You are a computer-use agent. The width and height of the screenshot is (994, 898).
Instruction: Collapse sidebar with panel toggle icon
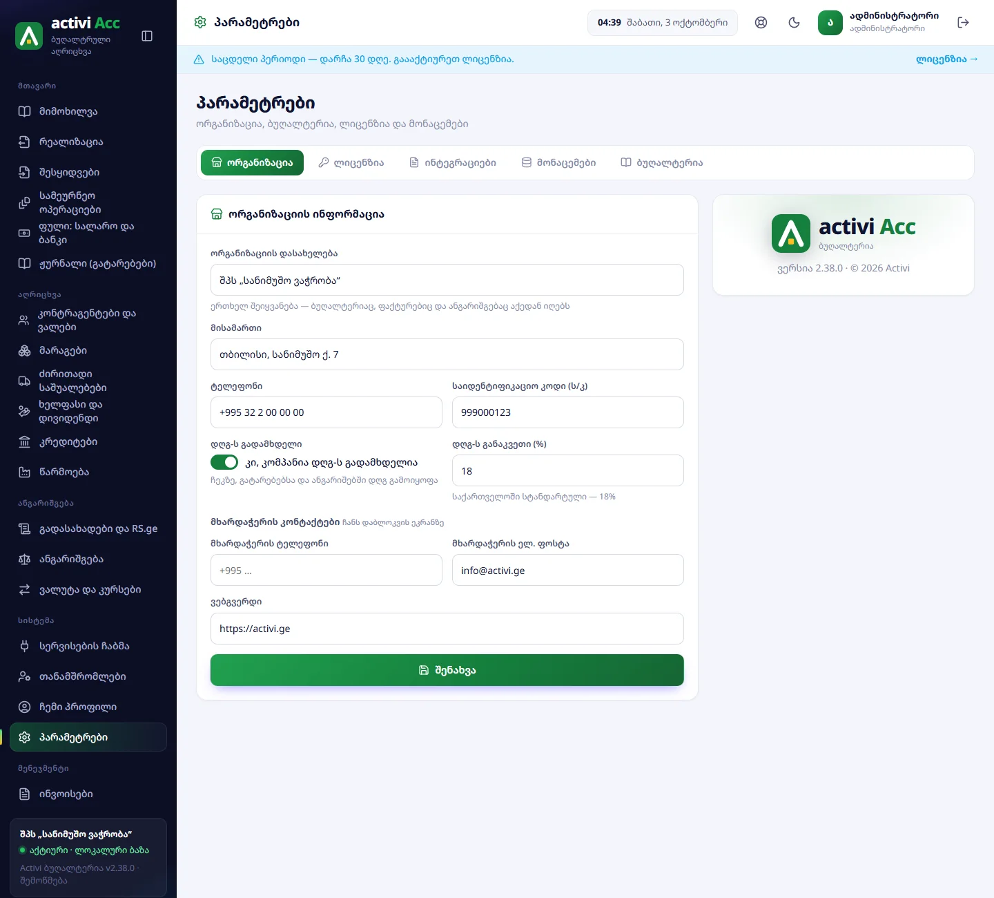coord(147,36)
